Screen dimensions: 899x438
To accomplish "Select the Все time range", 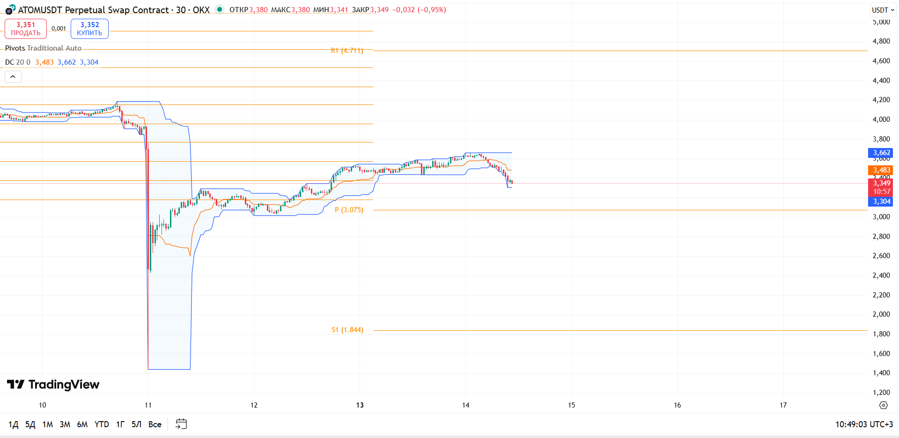I will click(155, 424).
